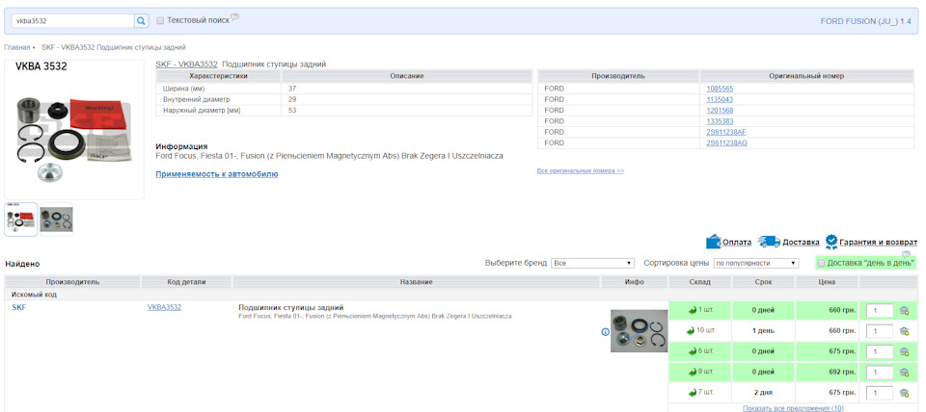Go to Главная breadcrumb link

point(16,47)
